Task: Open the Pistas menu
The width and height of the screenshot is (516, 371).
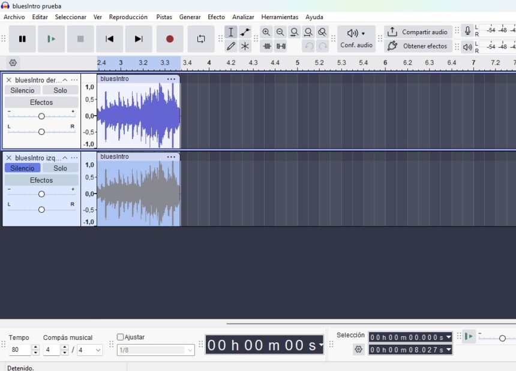Action: click(164, 17)
